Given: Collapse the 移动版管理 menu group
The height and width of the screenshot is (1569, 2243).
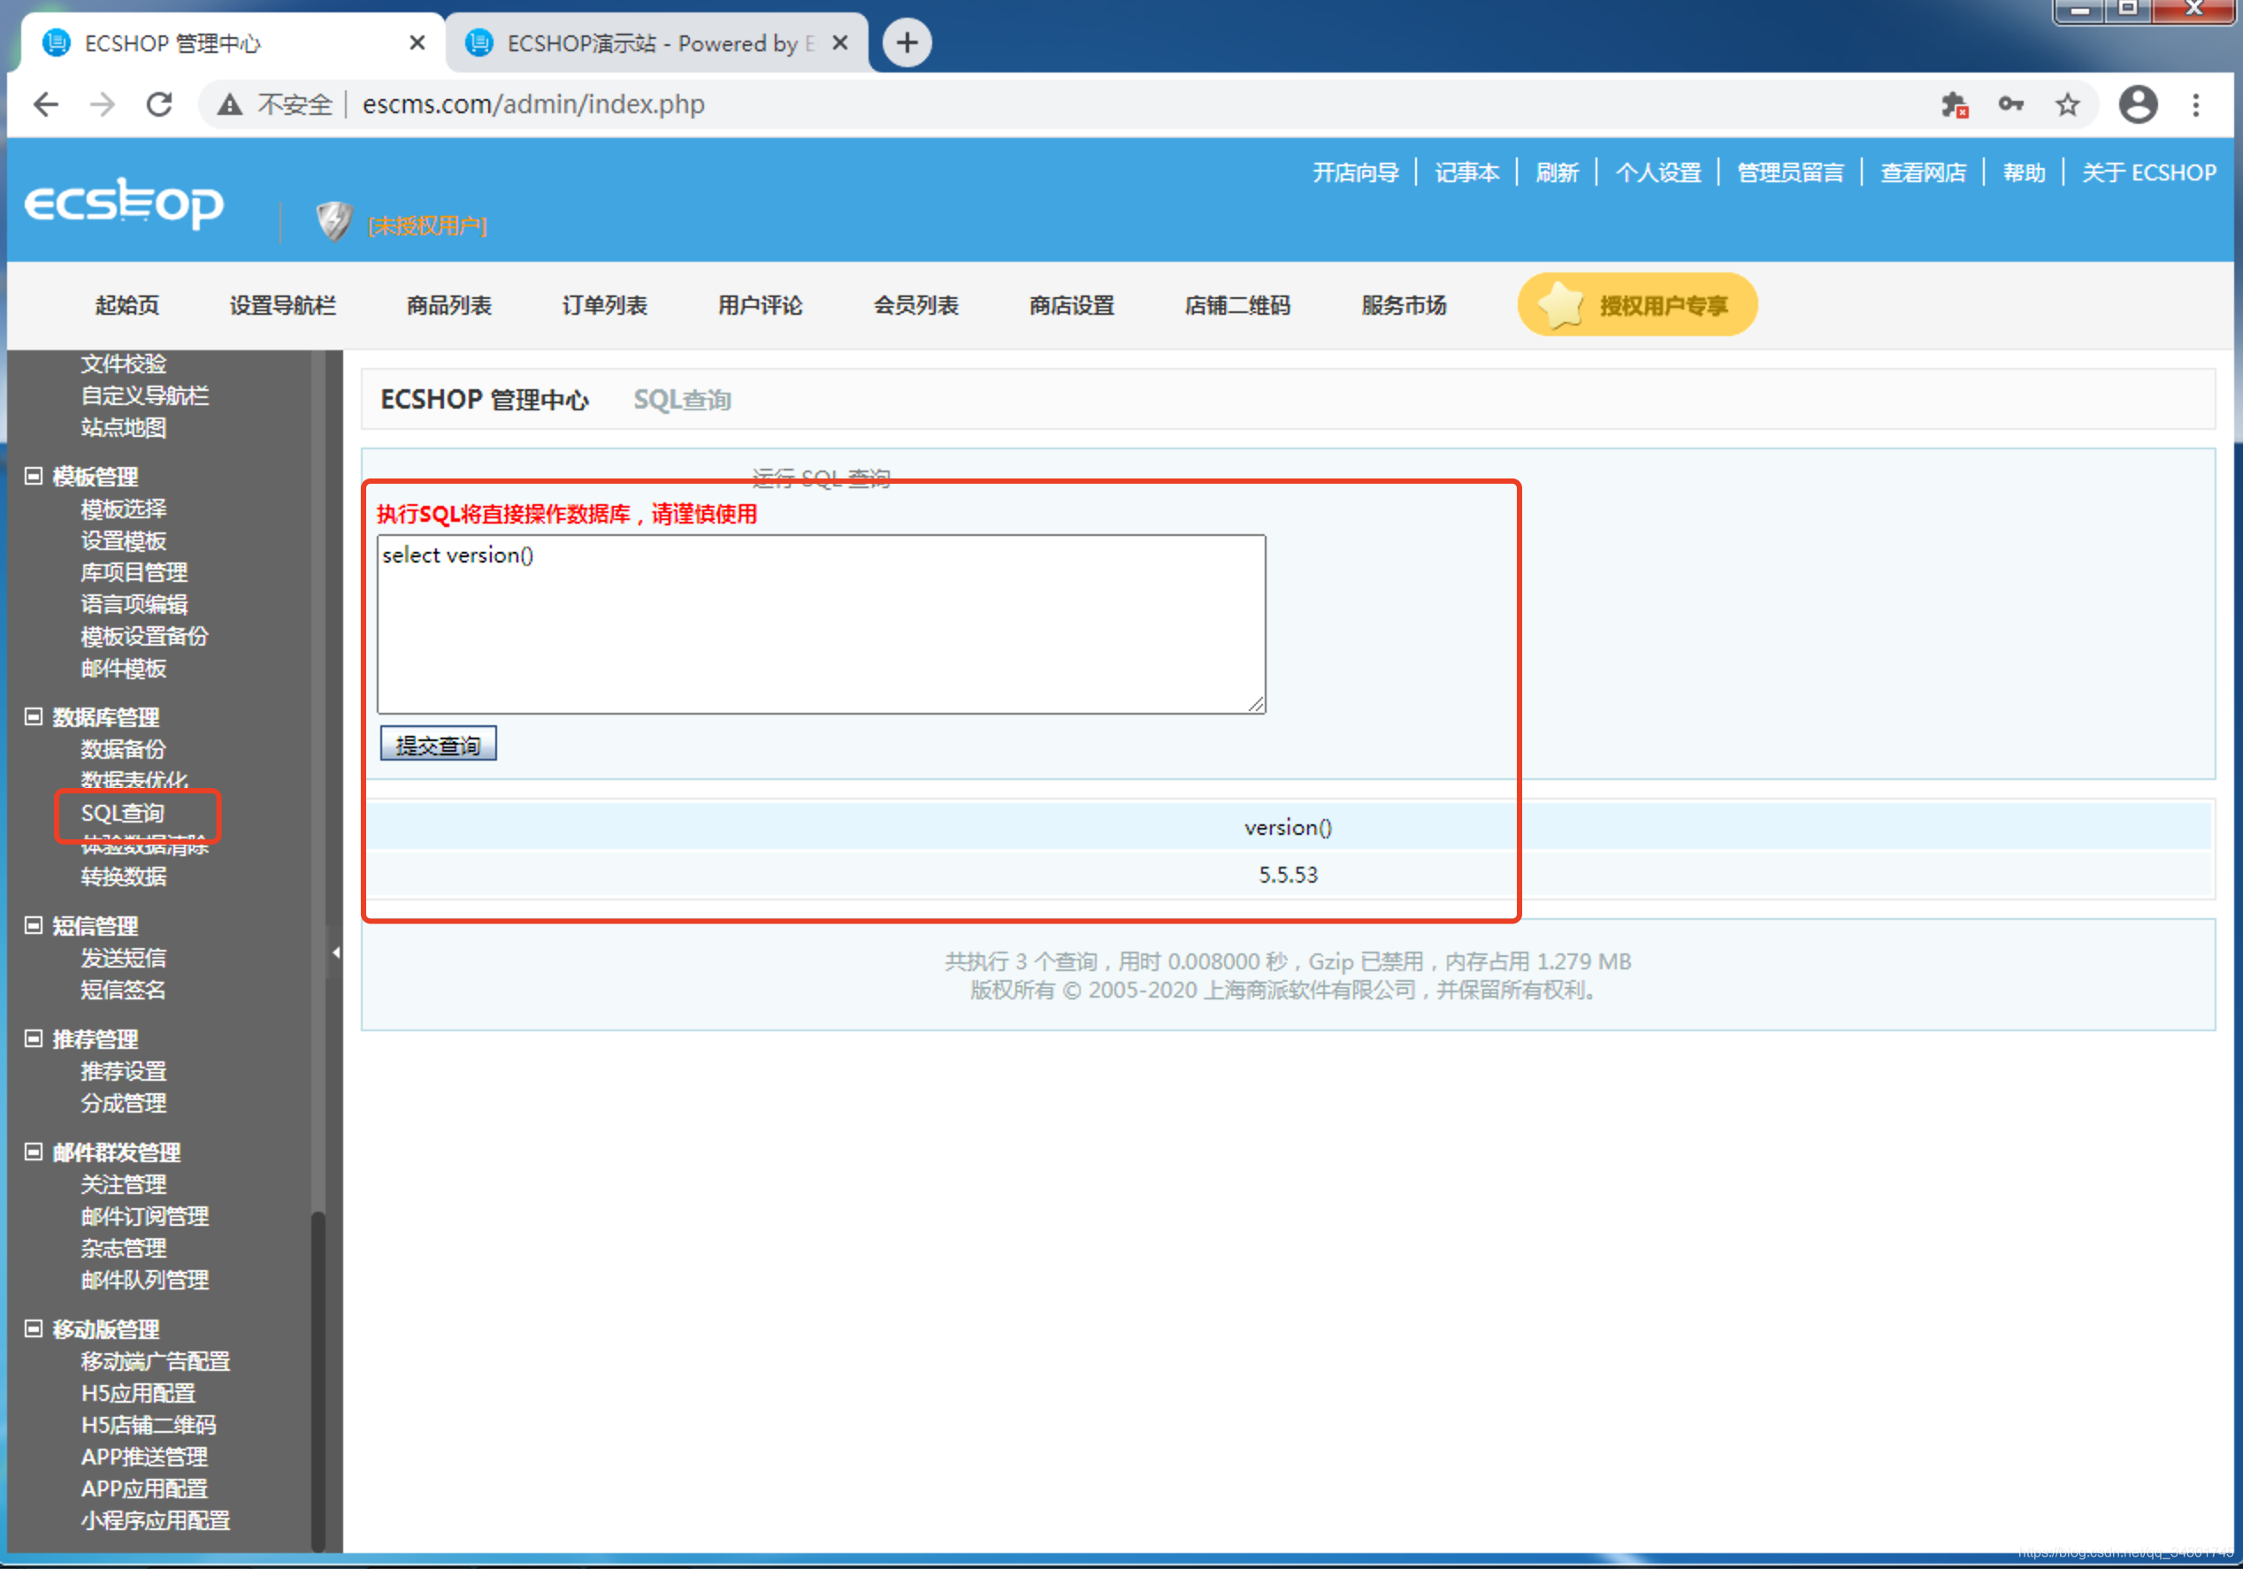Looking at the screenshot, I should click(34, 1328).
